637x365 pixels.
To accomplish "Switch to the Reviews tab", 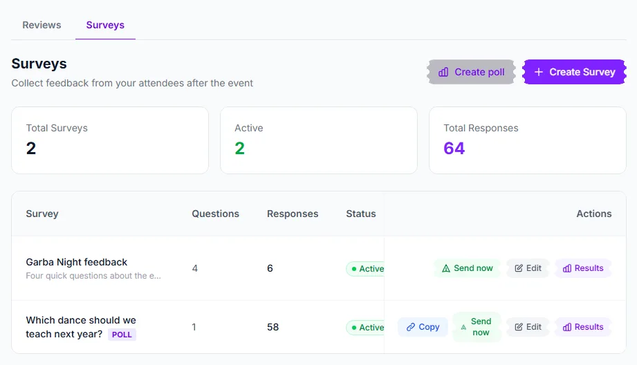I will point(41,25).
